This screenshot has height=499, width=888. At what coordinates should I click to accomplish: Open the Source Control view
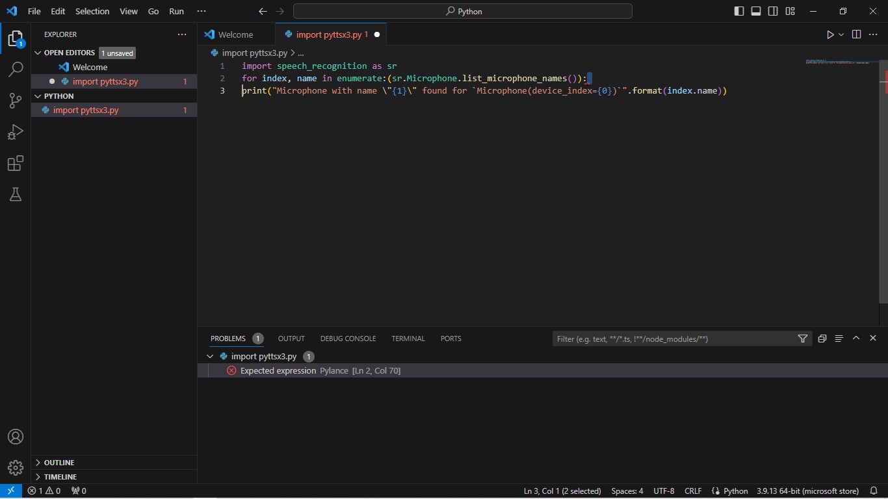coord(16,100)
